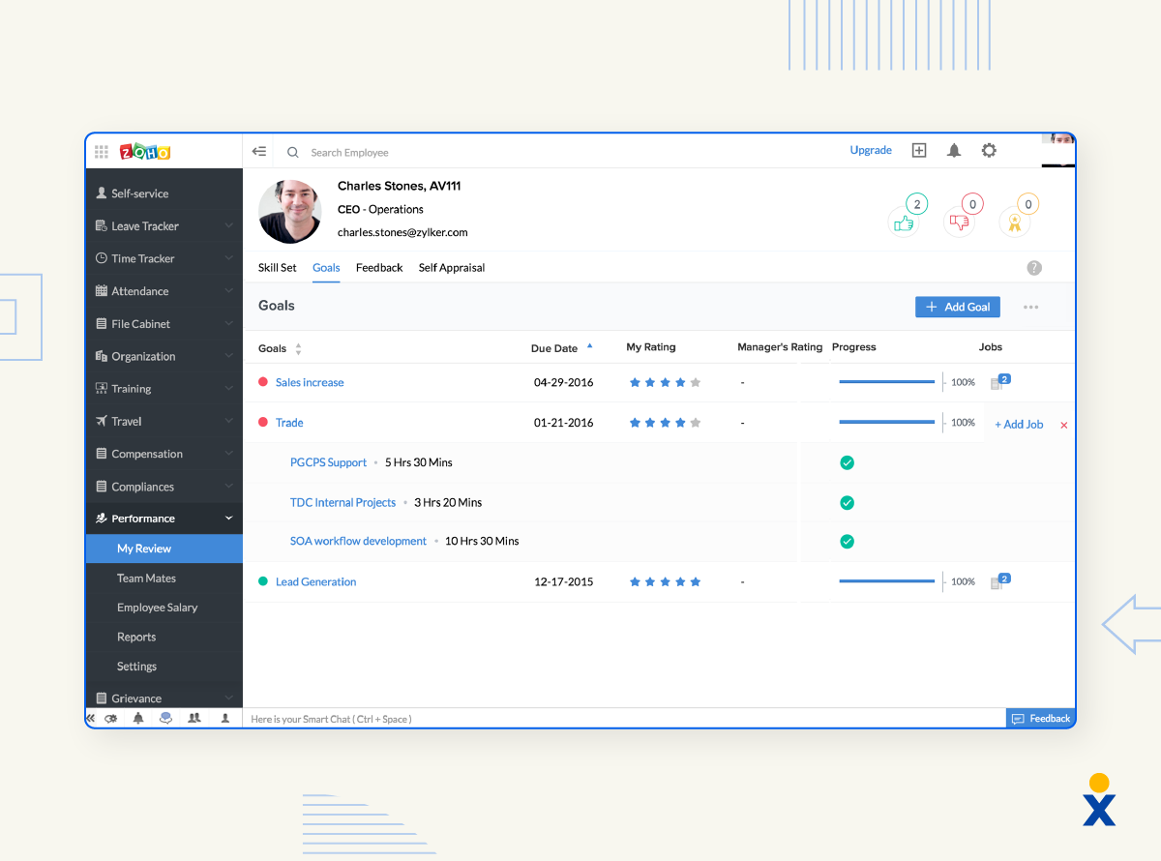Toggle completion check for PGCPS Support
Viewport: 1161px width, 861px height.
point(847,462)
